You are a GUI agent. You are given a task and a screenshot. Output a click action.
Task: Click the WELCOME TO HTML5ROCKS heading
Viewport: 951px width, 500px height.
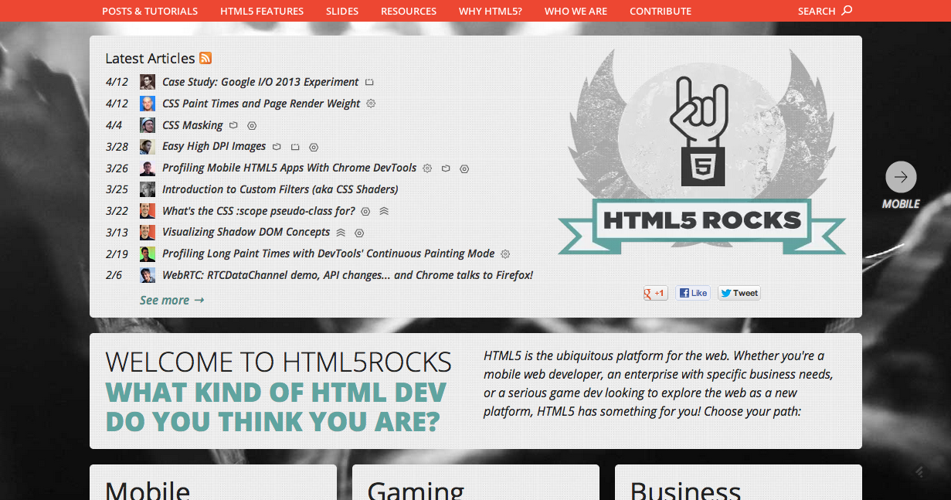(279, 362)
